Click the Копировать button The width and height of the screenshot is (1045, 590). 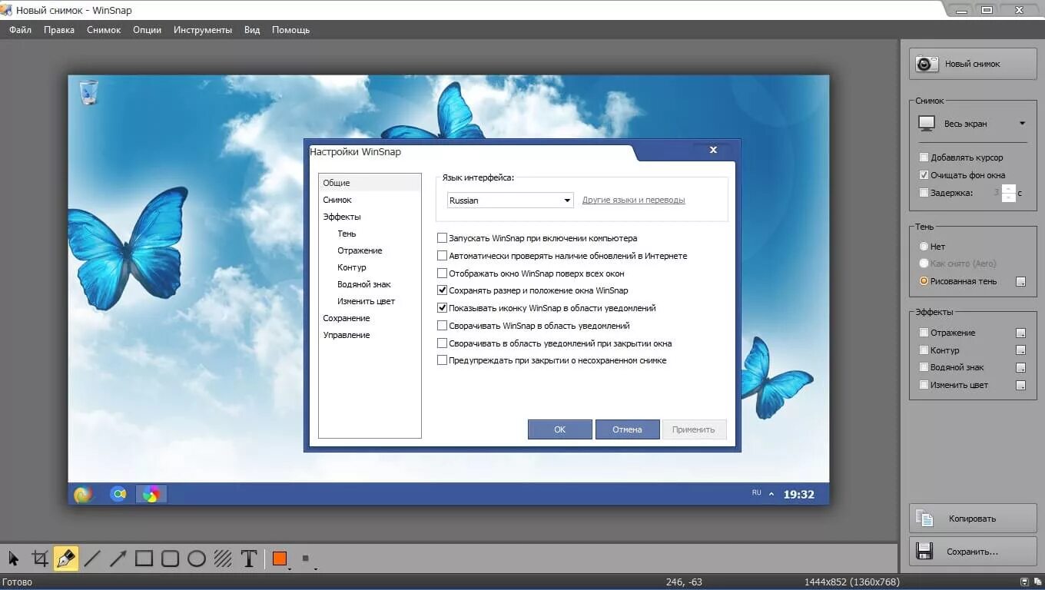coord(973,519)
